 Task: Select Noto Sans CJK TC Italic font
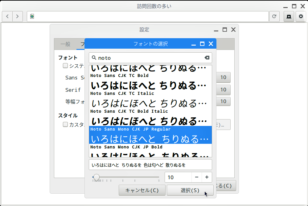pos(150,99)
